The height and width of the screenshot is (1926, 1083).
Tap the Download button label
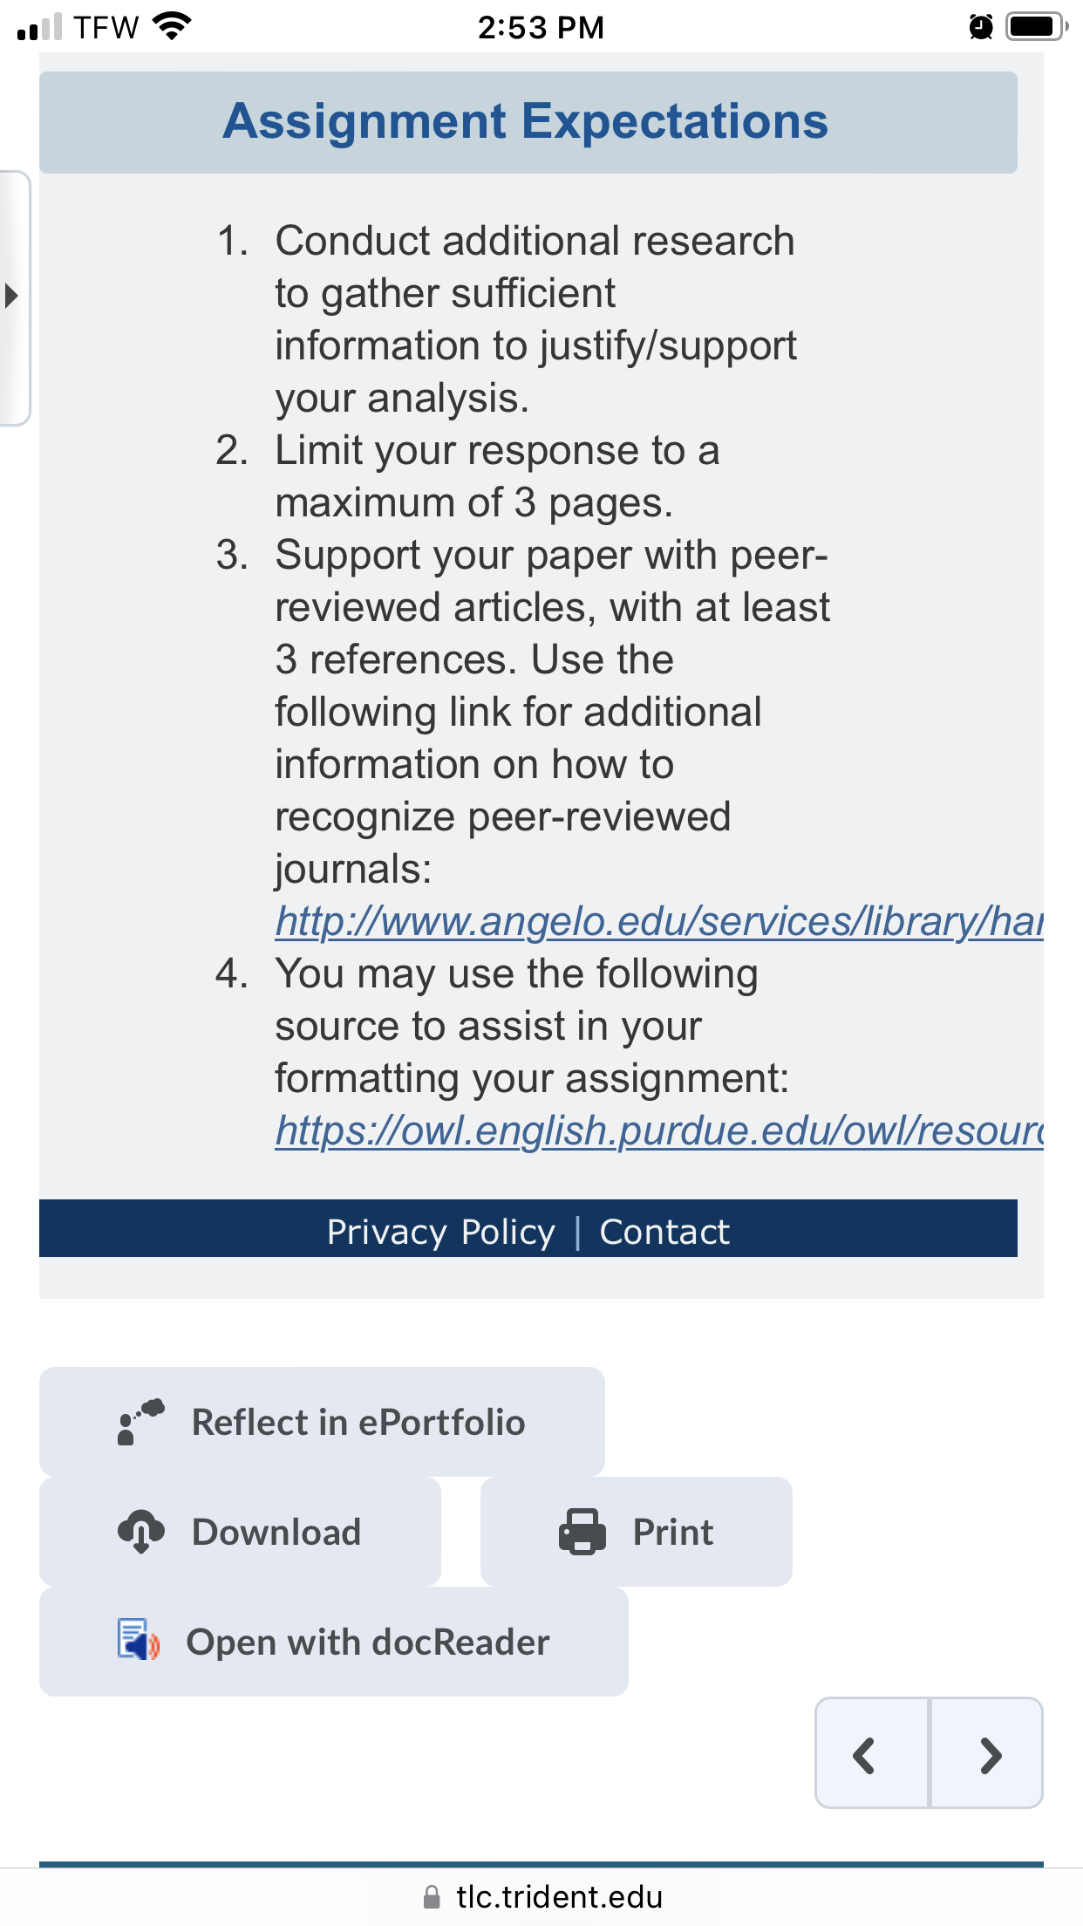[x=276, y=1532]
